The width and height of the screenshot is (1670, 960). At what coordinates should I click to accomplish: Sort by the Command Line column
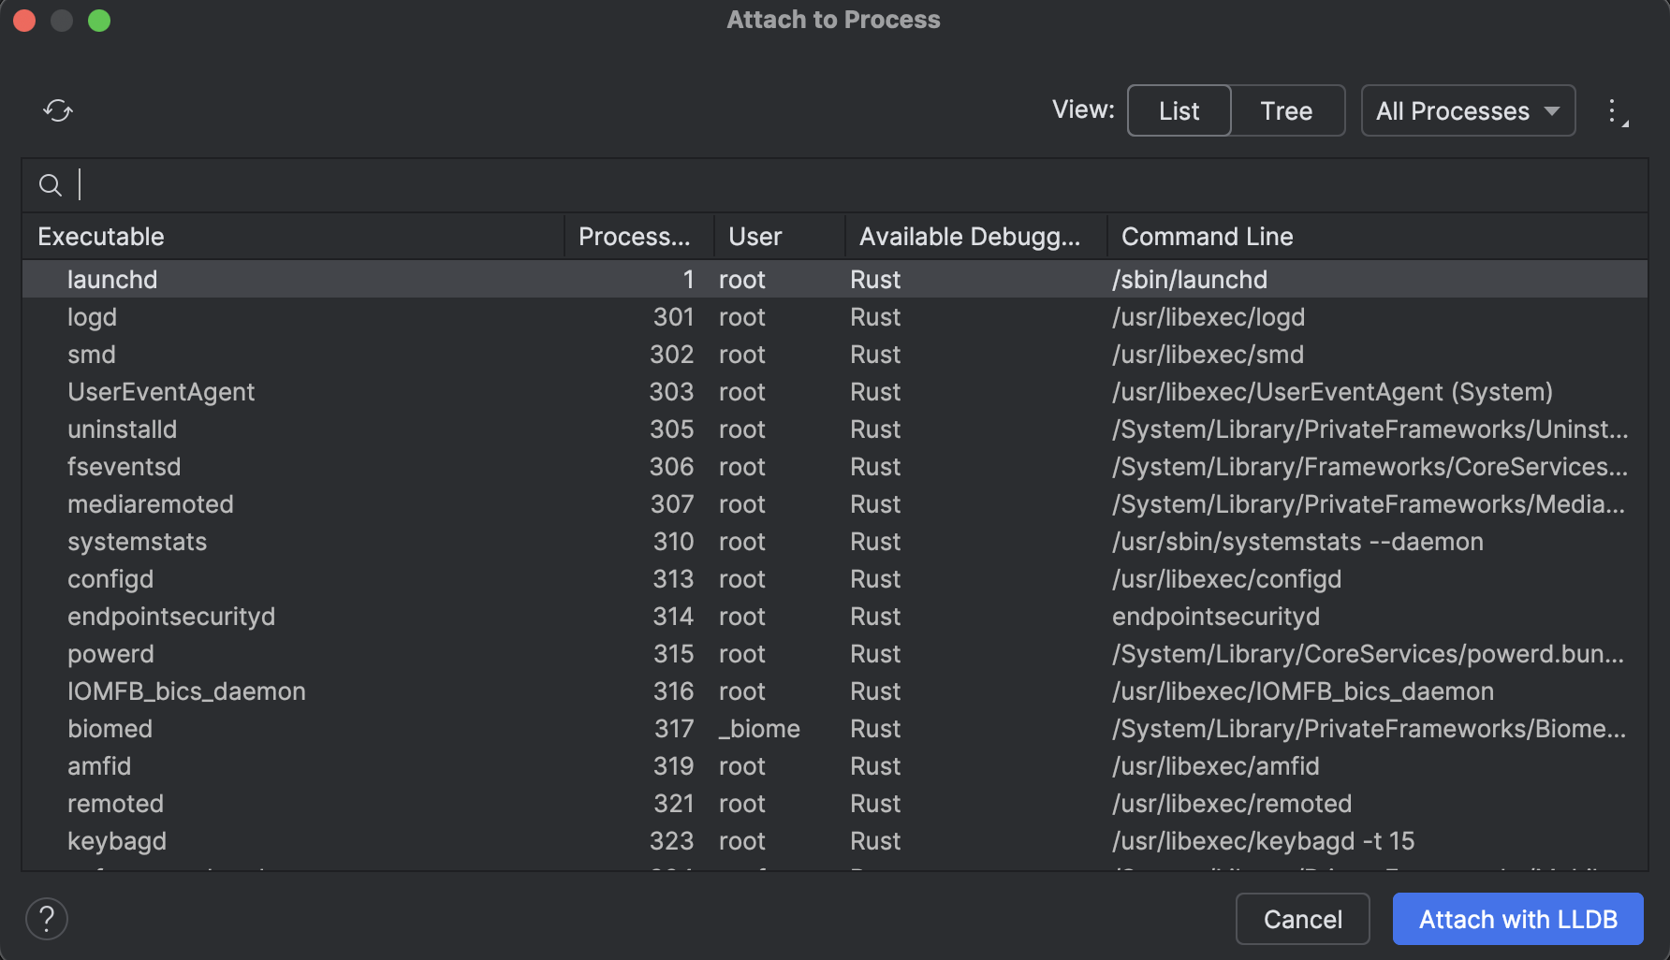click(x=1207, y=236)
